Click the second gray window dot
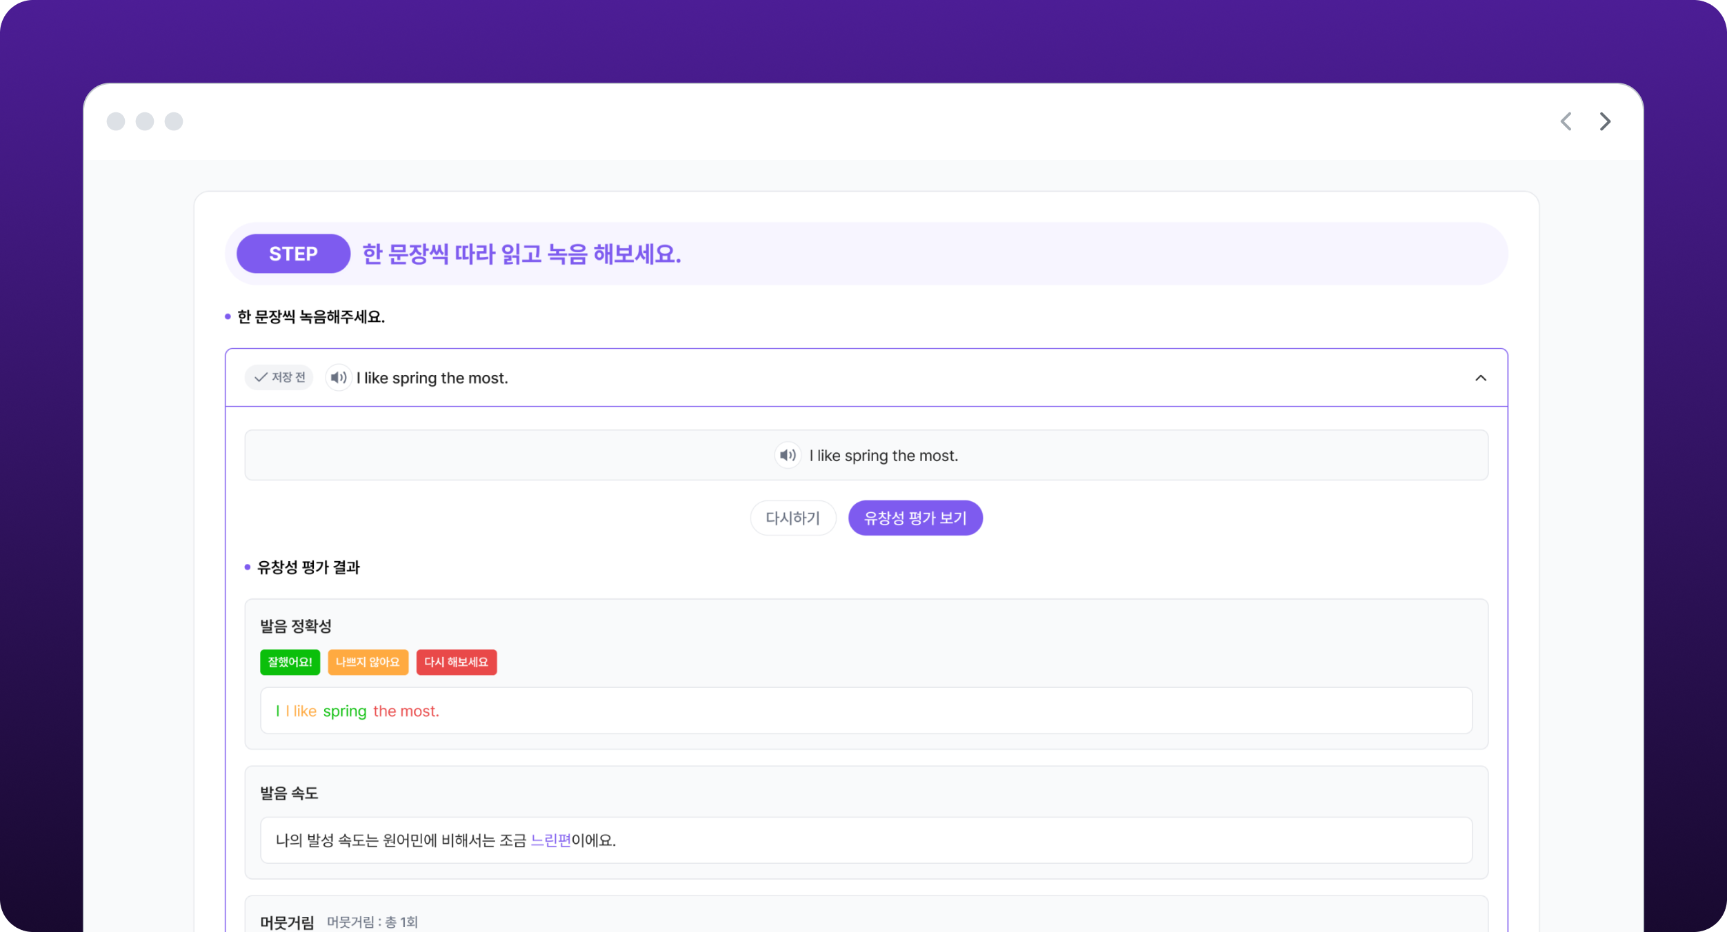Viewport: 1727px width, 932px height. 145,121
